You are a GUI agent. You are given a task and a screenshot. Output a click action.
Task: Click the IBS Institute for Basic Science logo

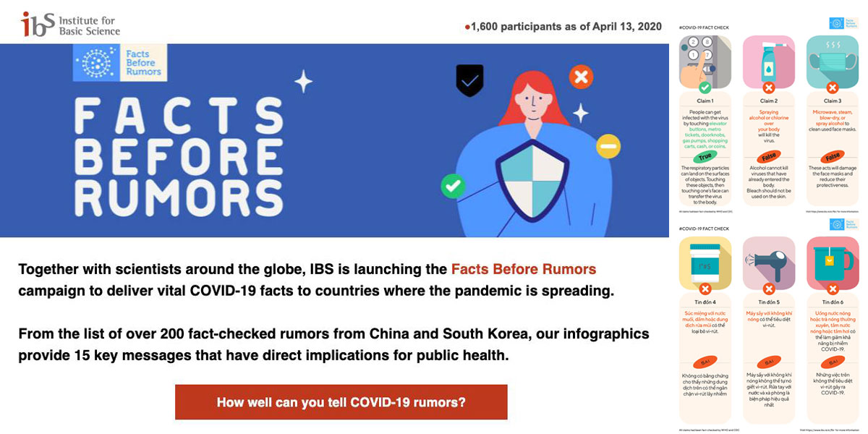70,24
